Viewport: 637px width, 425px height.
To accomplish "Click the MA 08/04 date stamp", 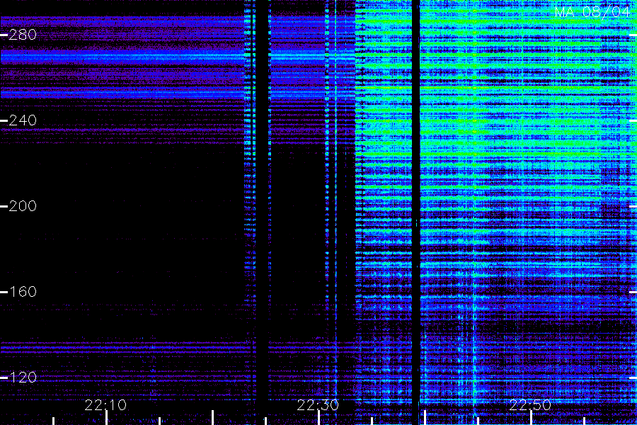I will 592,12.
